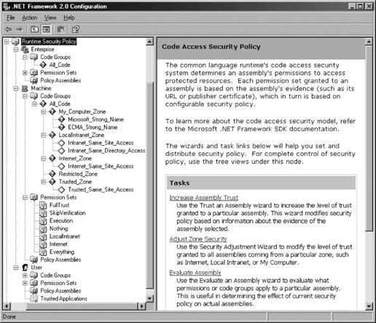Expand the User Code Groups node
This screenshot has height=323, width=376.
coord(25,276)
